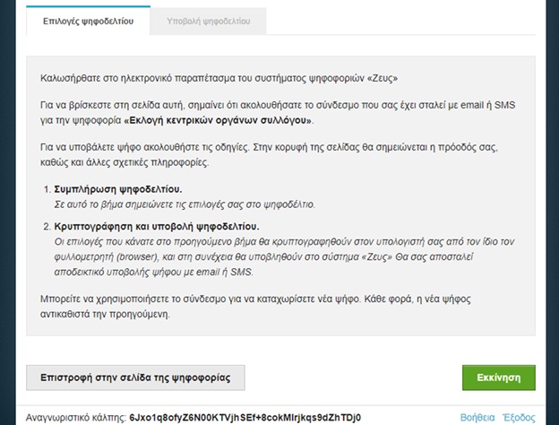
Task: Click the list number 2 marker
Action: [x=47, y=226]
